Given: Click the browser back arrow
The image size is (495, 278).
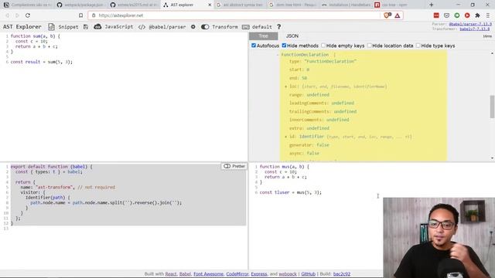Looking at the screenshot, I should click(x=7, y=15).
